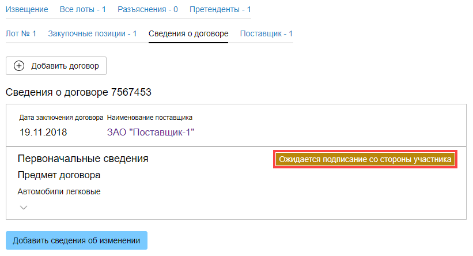Expand contract details with the chevron arrow
This screenshot has height=256, width=473.
[x=24, y=208]
